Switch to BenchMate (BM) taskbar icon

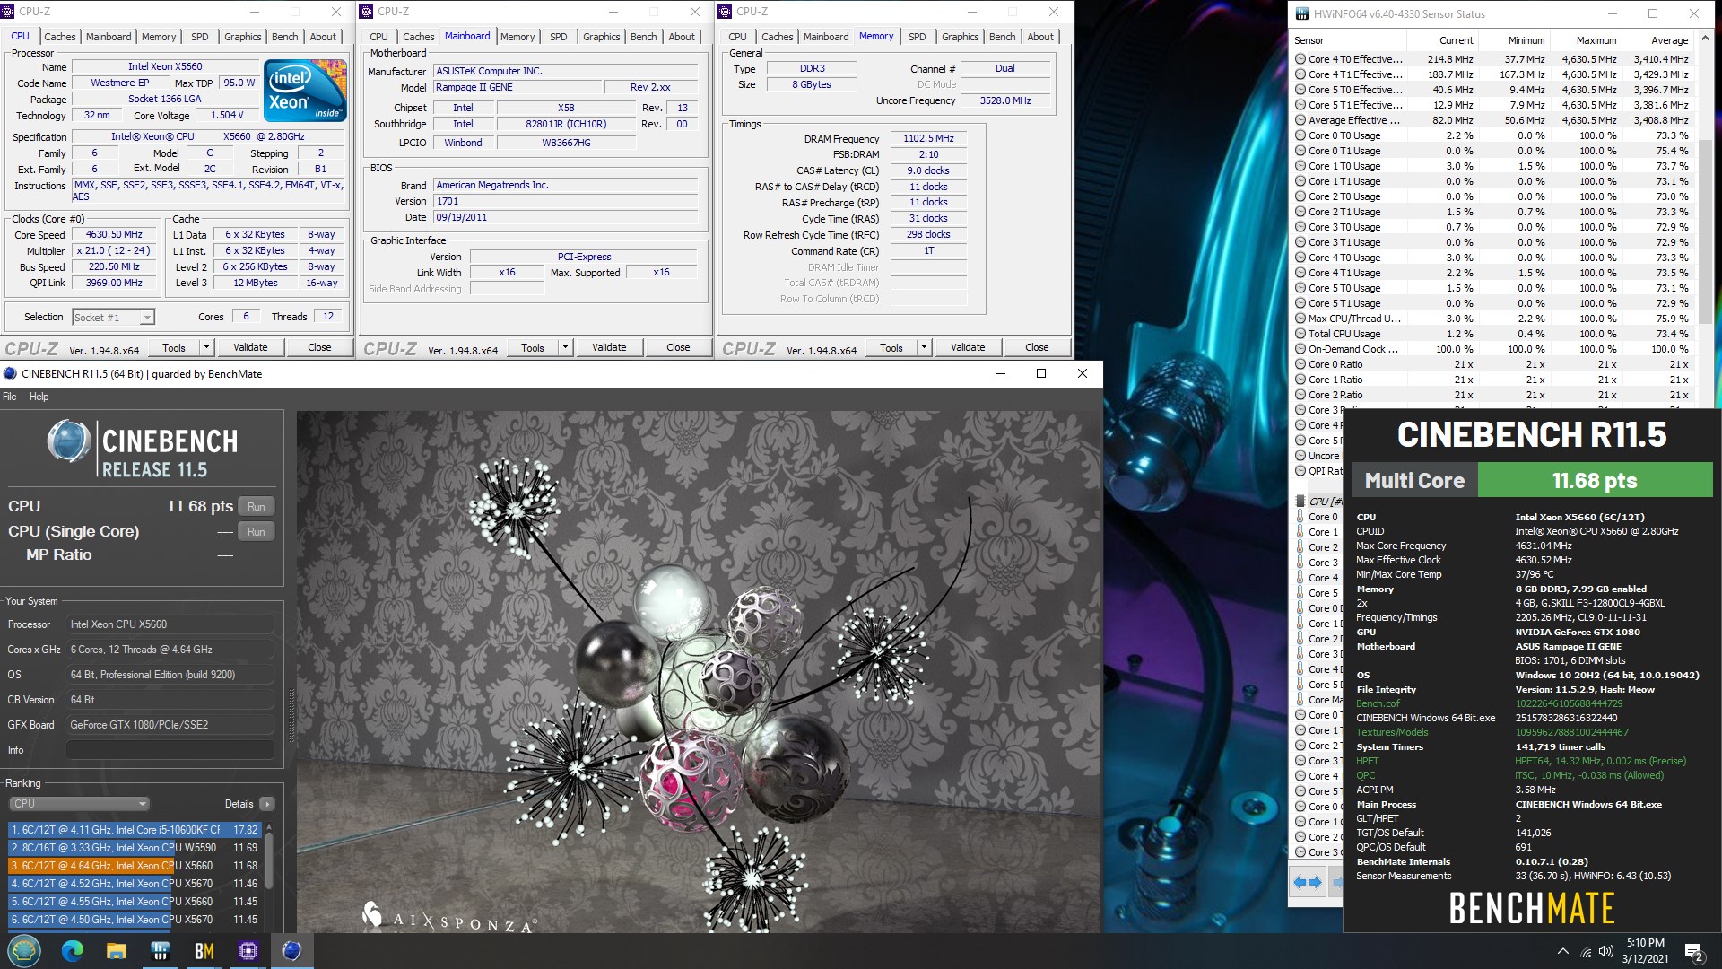pyautogui.click(x=204, y=951)
